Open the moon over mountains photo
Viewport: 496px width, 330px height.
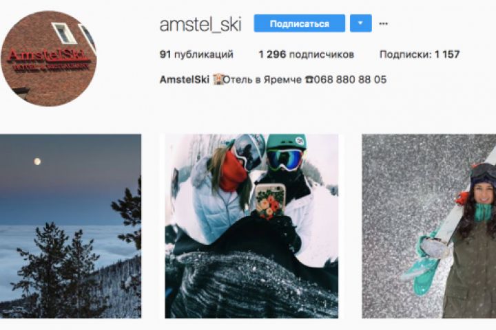70,226
